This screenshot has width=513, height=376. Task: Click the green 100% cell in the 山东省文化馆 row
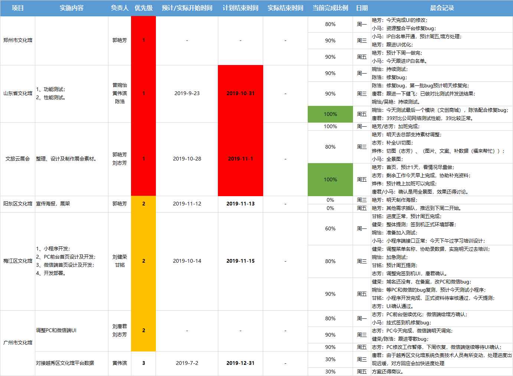coord(330,114)
